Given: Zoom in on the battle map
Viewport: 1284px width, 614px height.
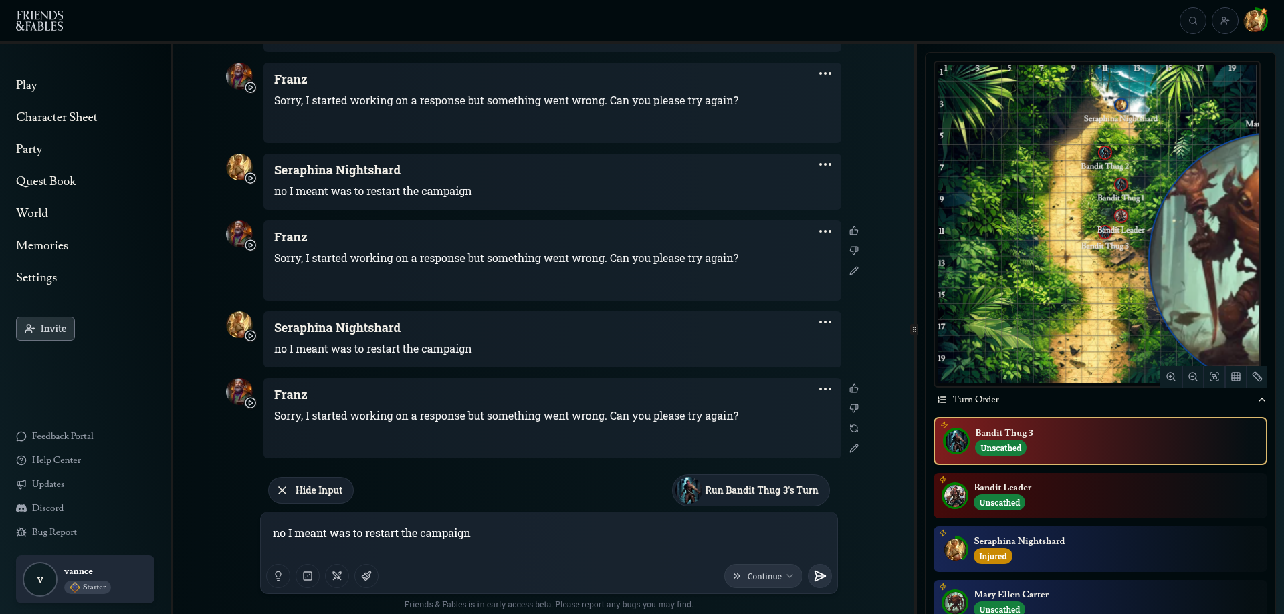Looking at the screenshot, I should click(x=1171, y=377).
